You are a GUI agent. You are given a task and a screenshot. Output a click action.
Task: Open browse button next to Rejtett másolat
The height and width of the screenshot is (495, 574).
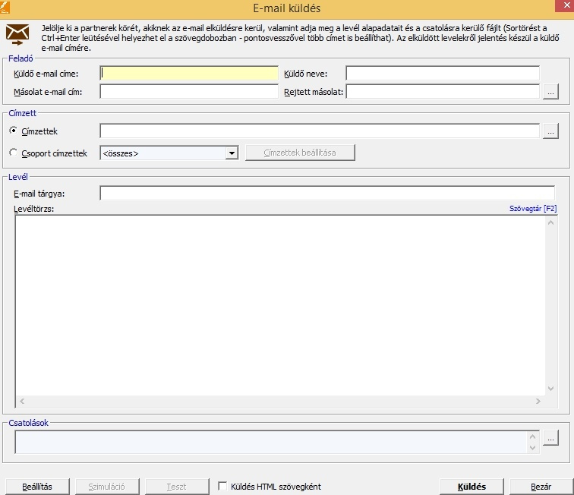pyautogui.click(x=552, y=92)
